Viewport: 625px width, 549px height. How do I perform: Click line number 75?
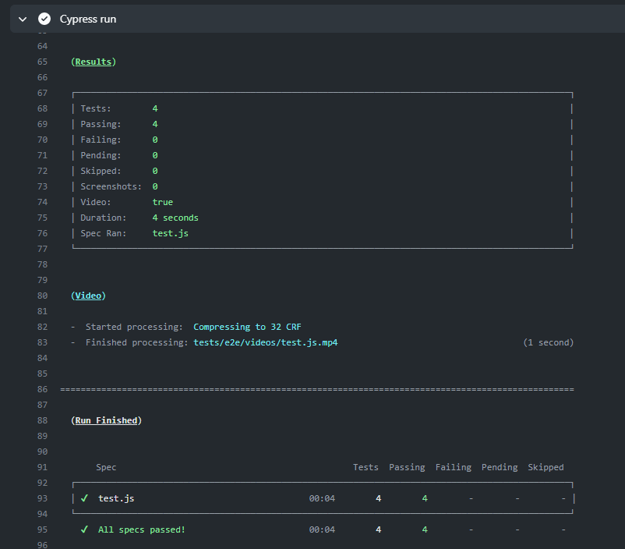point(42,218)
